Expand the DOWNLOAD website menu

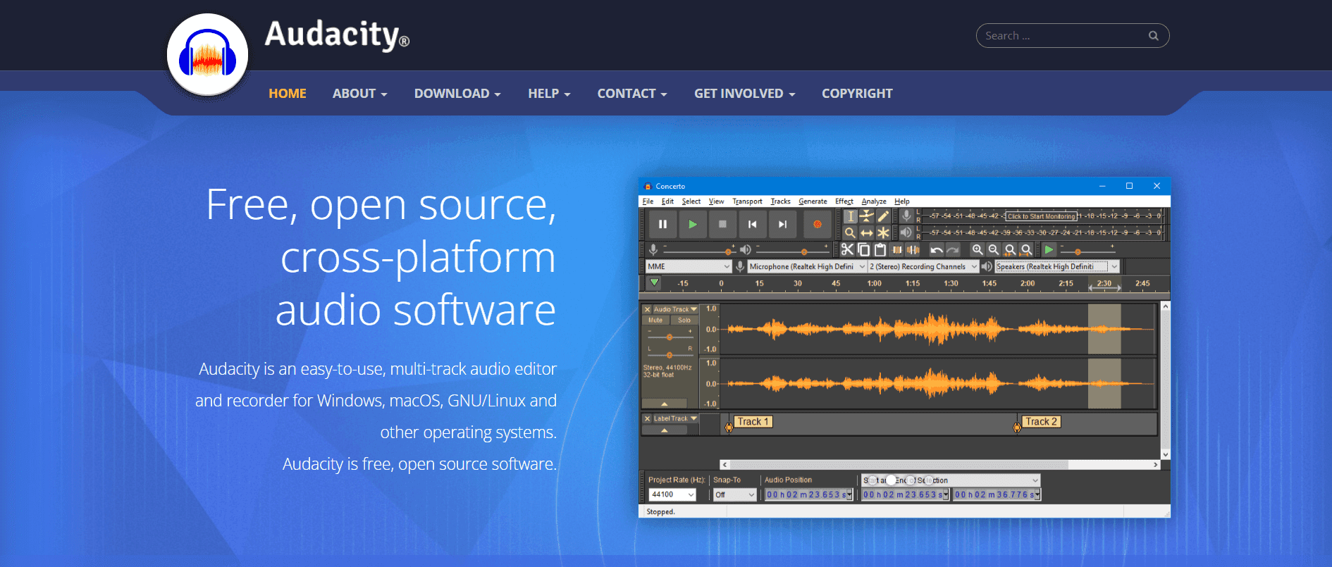pos(457,94)
